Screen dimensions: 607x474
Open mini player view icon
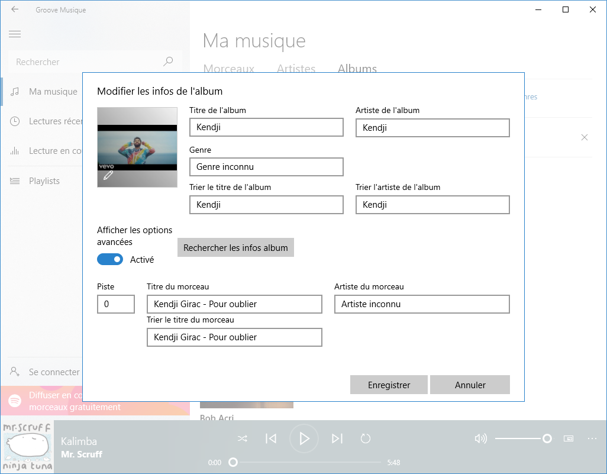[569, 438]
